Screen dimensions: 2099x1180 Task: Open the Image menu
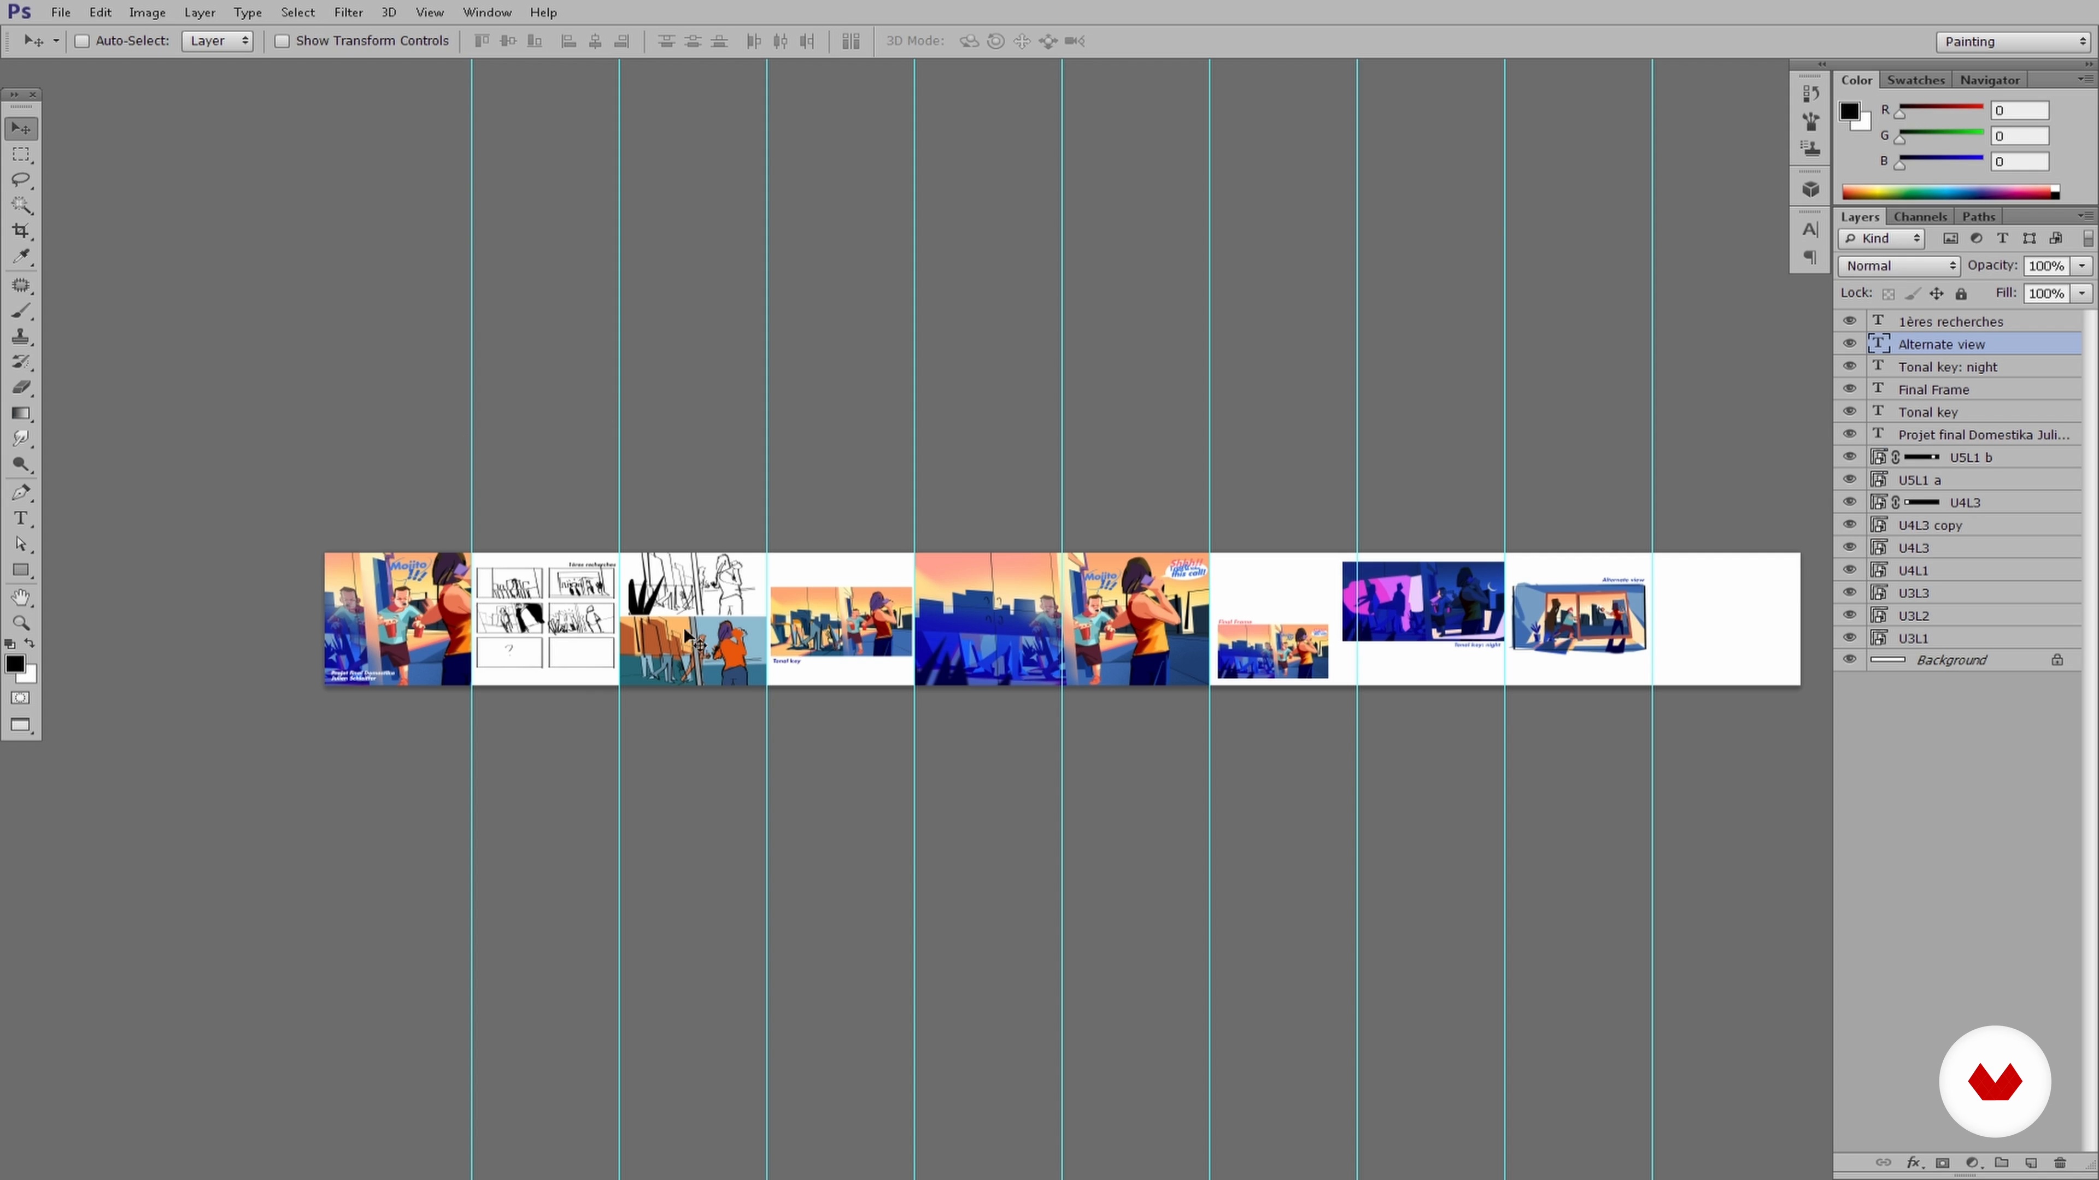146,12
